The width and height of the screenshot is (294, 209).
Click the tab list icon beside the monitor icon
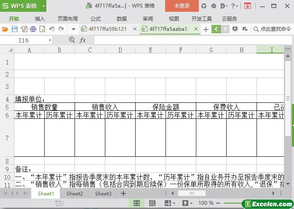tap(245, 29)
